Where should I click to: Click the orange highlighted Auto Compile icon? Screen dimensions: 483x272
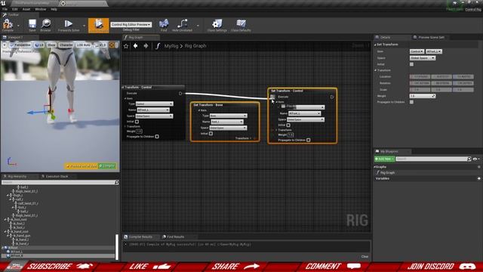[x=98, y=25]
